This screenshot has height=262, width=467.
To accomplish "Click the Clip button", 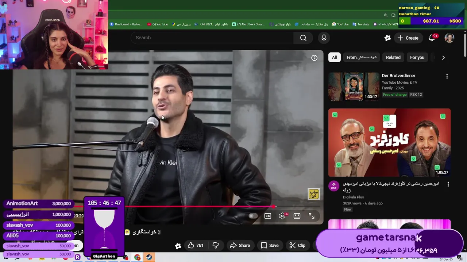I will tap(297, 246).
